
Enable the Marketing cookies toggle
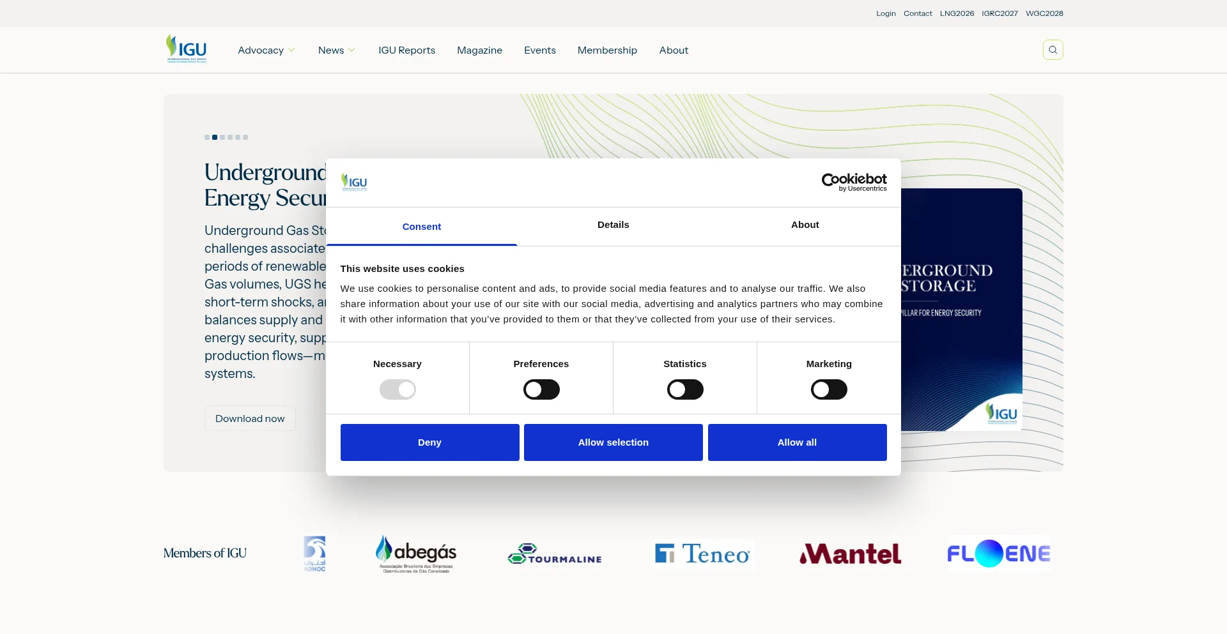pyautogui.click(x=829, y=389)
